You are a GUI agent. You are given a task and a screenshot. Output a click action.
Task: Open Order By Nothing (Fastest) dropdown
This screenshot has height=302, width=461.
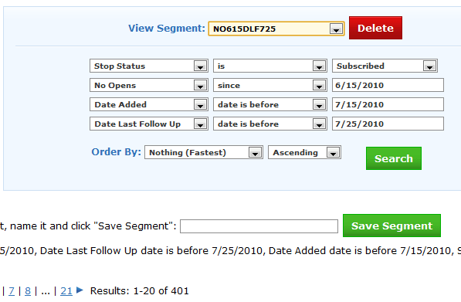point(203,152)
